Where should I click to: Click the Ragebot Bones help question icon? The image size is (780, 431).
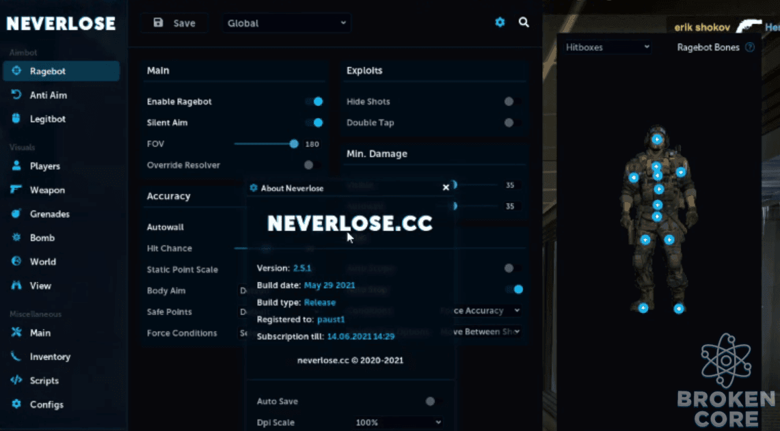(x=750, y=47)
